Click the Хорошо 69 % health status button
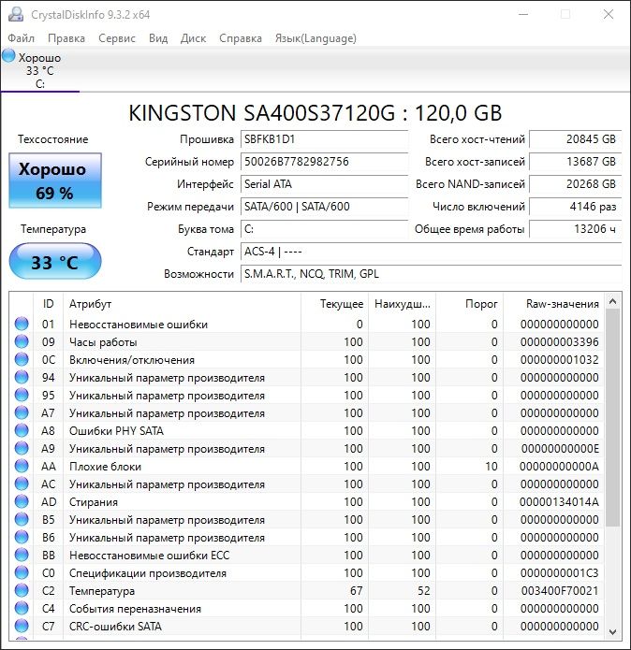Image resolution: width=631 pixels, height=650 pixels. (x=55, y=181)
